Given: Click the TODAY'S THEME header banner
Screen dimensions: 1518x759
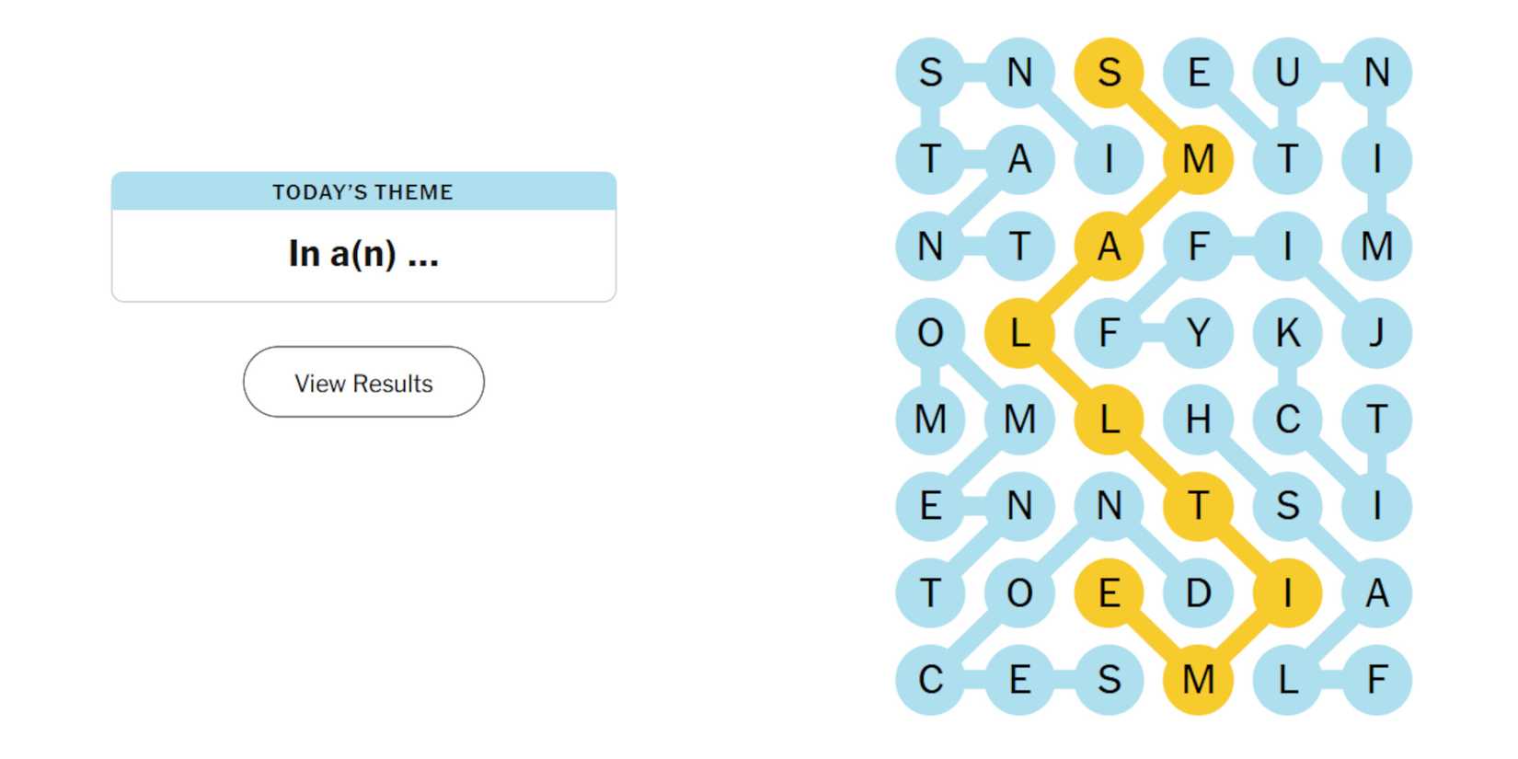Looking at the screenshot, I should tap(362, 192).
